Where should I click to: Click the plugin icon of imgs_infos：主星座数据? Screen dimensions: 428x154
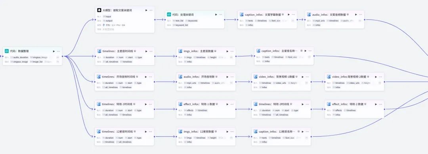pos(180,51)
